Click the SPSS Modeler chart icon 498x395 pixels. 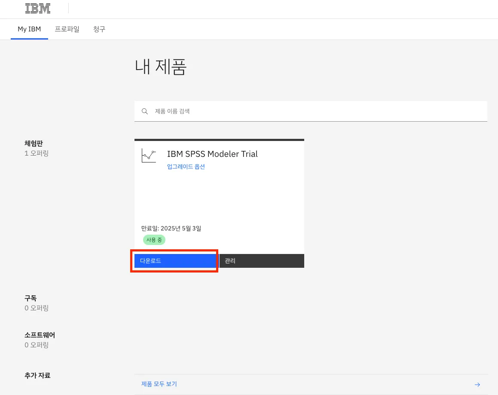click(149, 156)
